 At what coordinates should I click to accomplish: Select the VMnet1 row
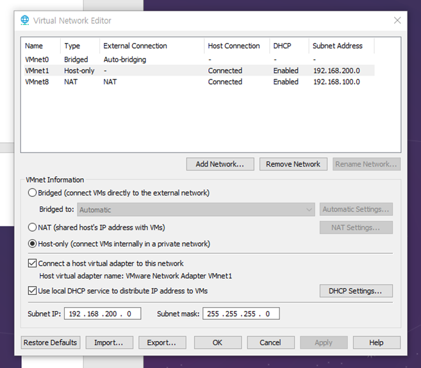pos(199,71)
